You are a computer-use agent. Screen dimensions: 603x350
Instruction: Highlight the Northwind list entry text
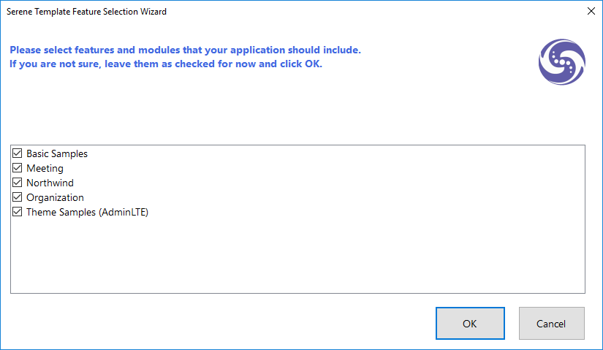(x=50, y=183)
